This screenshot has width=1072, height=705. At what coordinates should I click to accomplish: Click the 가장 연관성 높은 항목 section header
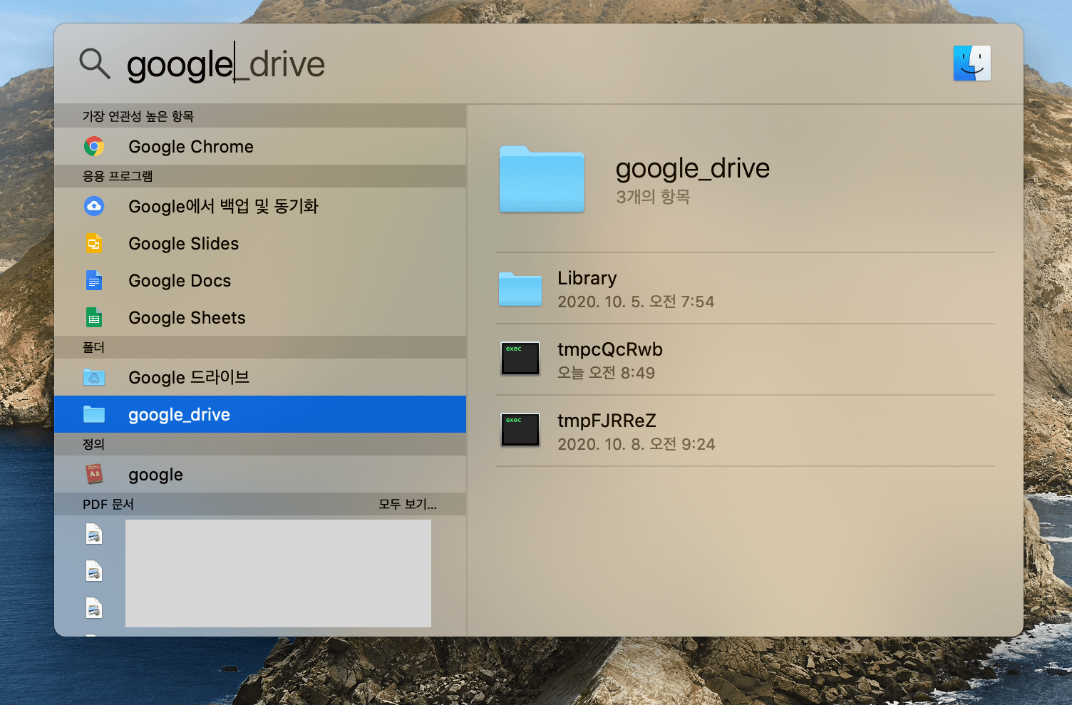click(x=138, y=116)
